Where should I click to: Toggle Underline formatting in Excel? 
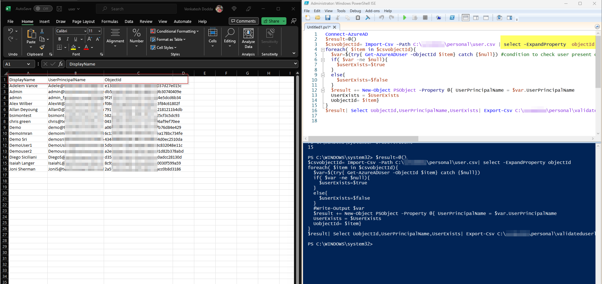click(x=76, y=39)
